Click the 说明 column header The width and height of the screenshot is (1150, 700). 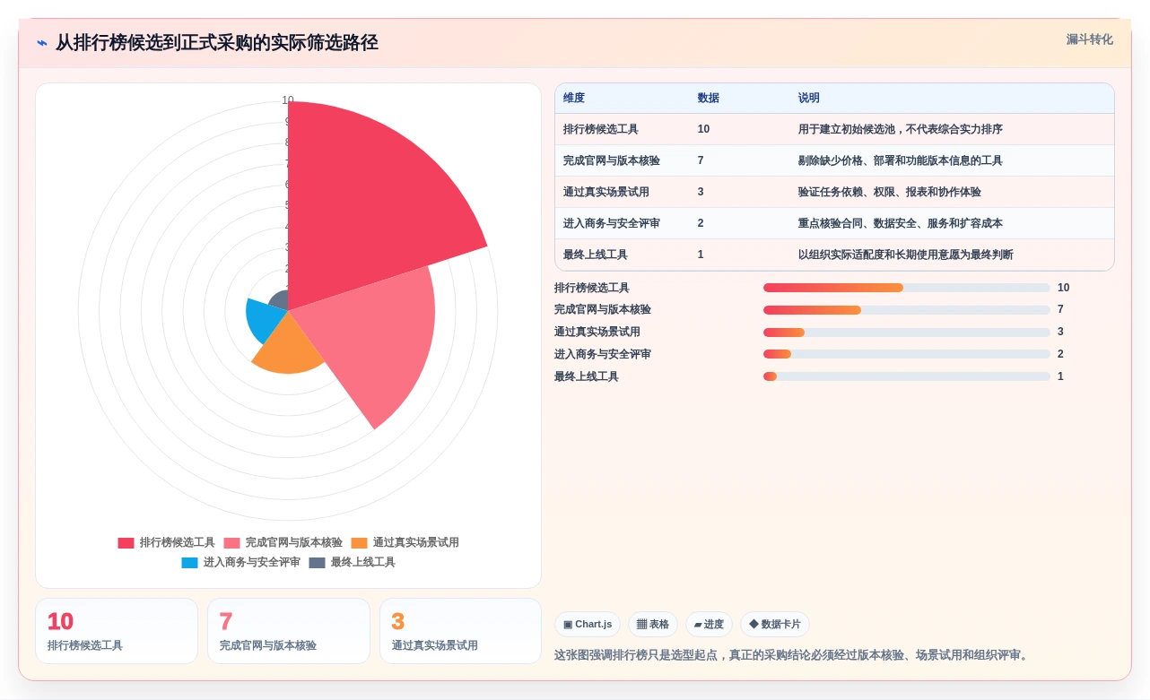tap(809, 98)
